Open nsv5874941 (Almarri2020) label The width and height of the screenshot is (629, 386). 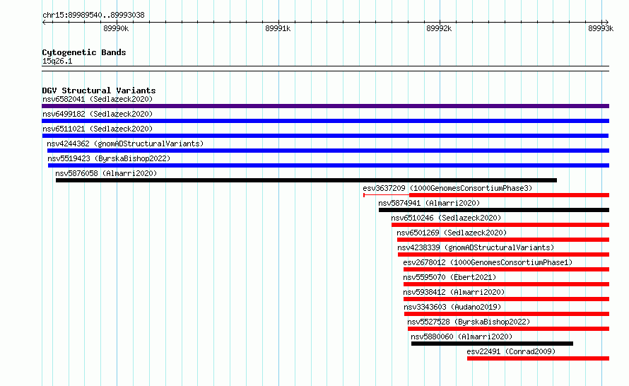pos(429,203)
